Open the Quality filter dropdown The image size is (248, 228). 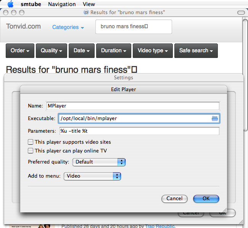click(x=52, y=51)
